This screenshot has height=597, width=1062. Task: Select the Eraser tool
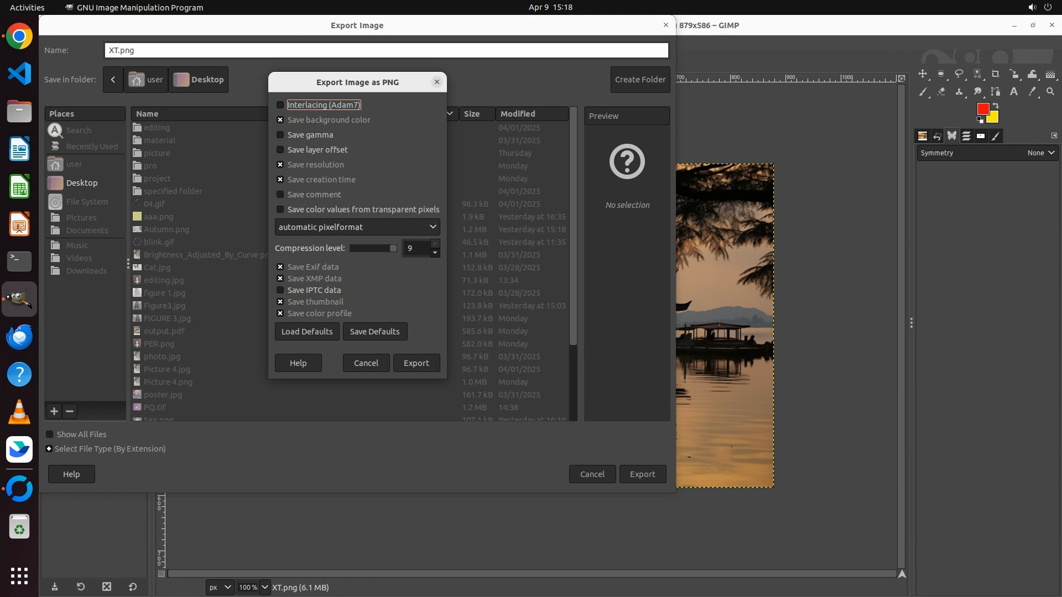tap(941, 92)
